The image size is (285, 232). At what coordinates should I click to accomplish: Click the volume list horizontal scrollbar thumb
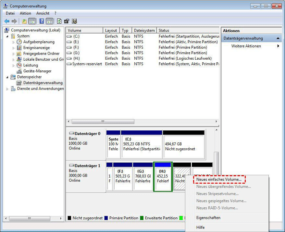point(103,121)
